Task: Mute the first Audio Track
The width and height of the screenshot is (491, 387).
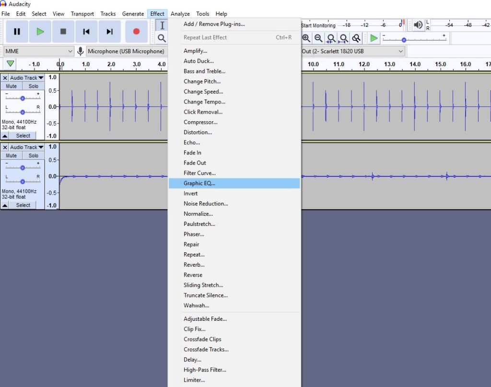Action: click(x=11, y=86)
